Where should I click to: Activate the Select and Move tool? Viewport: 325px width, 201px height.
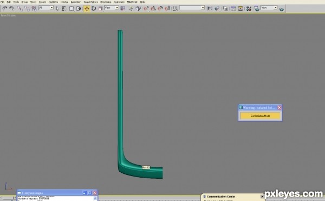click(87, 9)
